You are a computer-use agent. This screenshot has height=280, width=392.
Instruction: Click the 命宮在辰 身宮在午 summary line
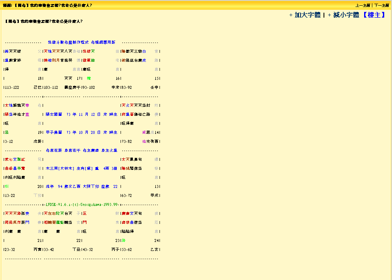pyautogui.click(x=81, y=151)
